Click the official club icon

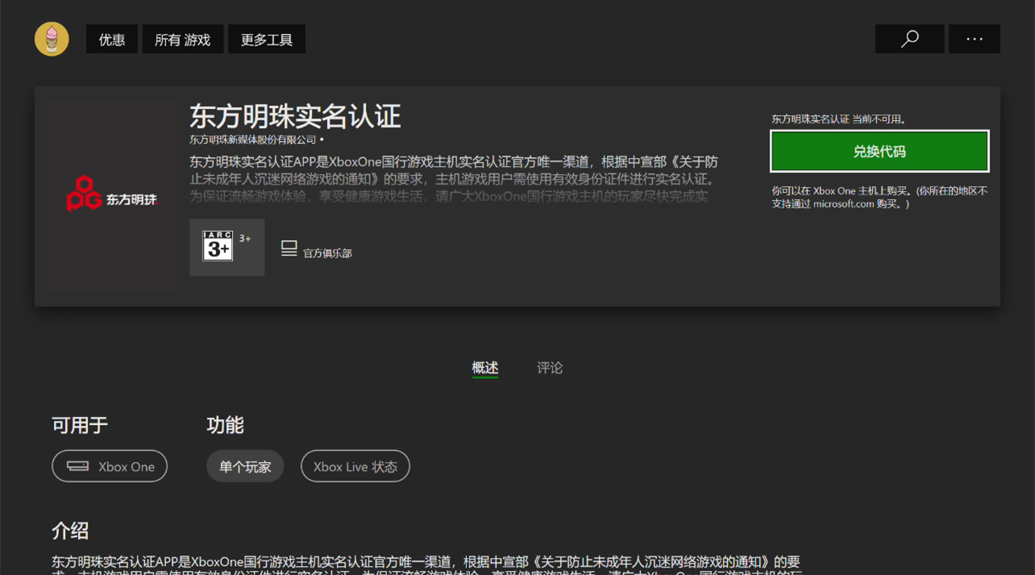(x=289, y=248)
